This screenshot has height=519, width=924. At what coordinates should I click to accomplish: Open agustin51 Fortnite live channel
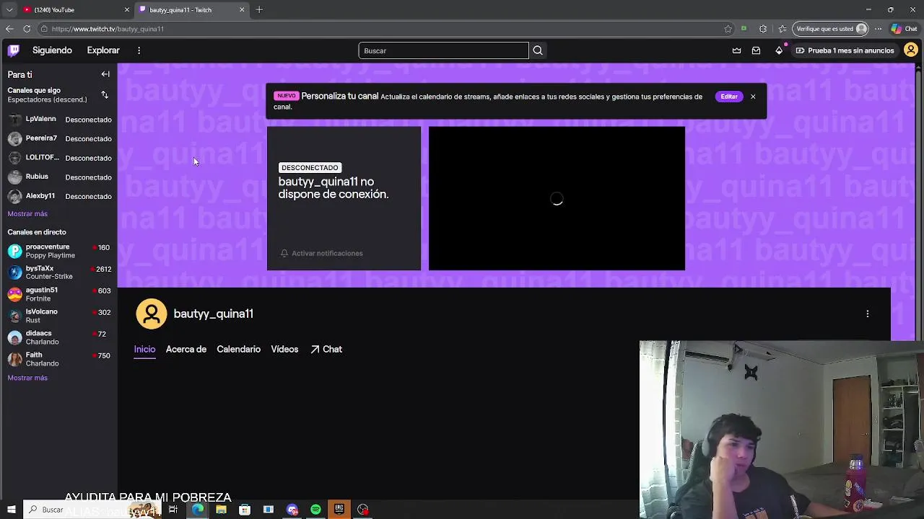pyautogui.click(x=59, y=294)
